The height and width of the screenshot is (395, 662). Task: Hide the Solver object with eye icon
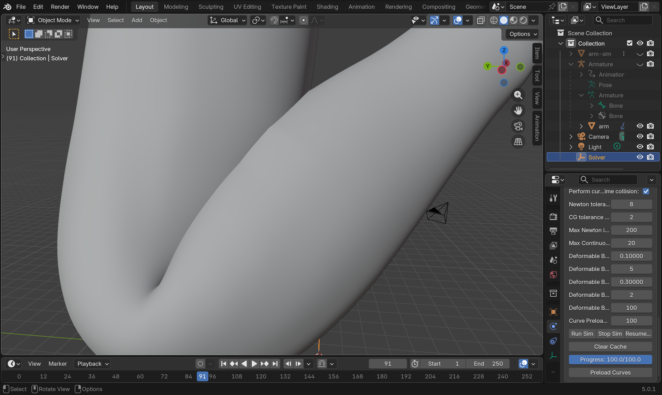pos(640,157)
